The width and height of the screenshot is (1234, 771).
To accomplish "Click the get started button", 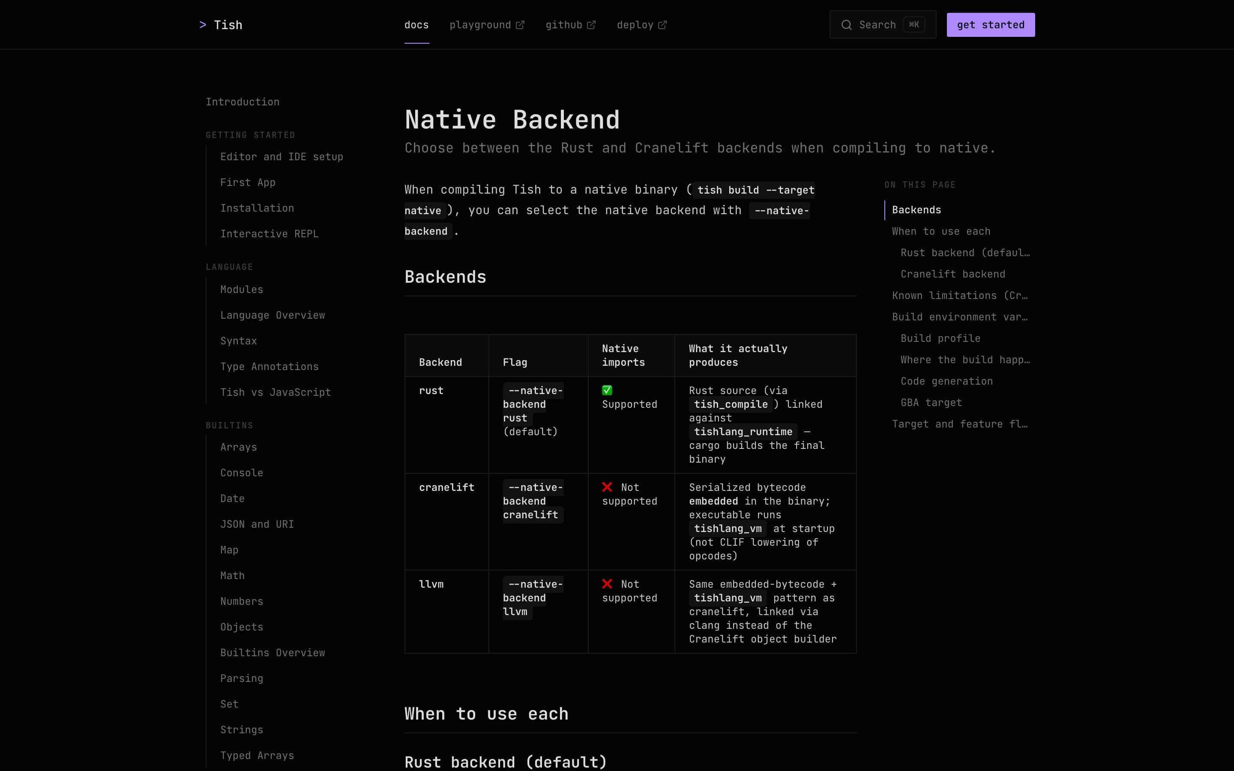I will coord(991,25).
